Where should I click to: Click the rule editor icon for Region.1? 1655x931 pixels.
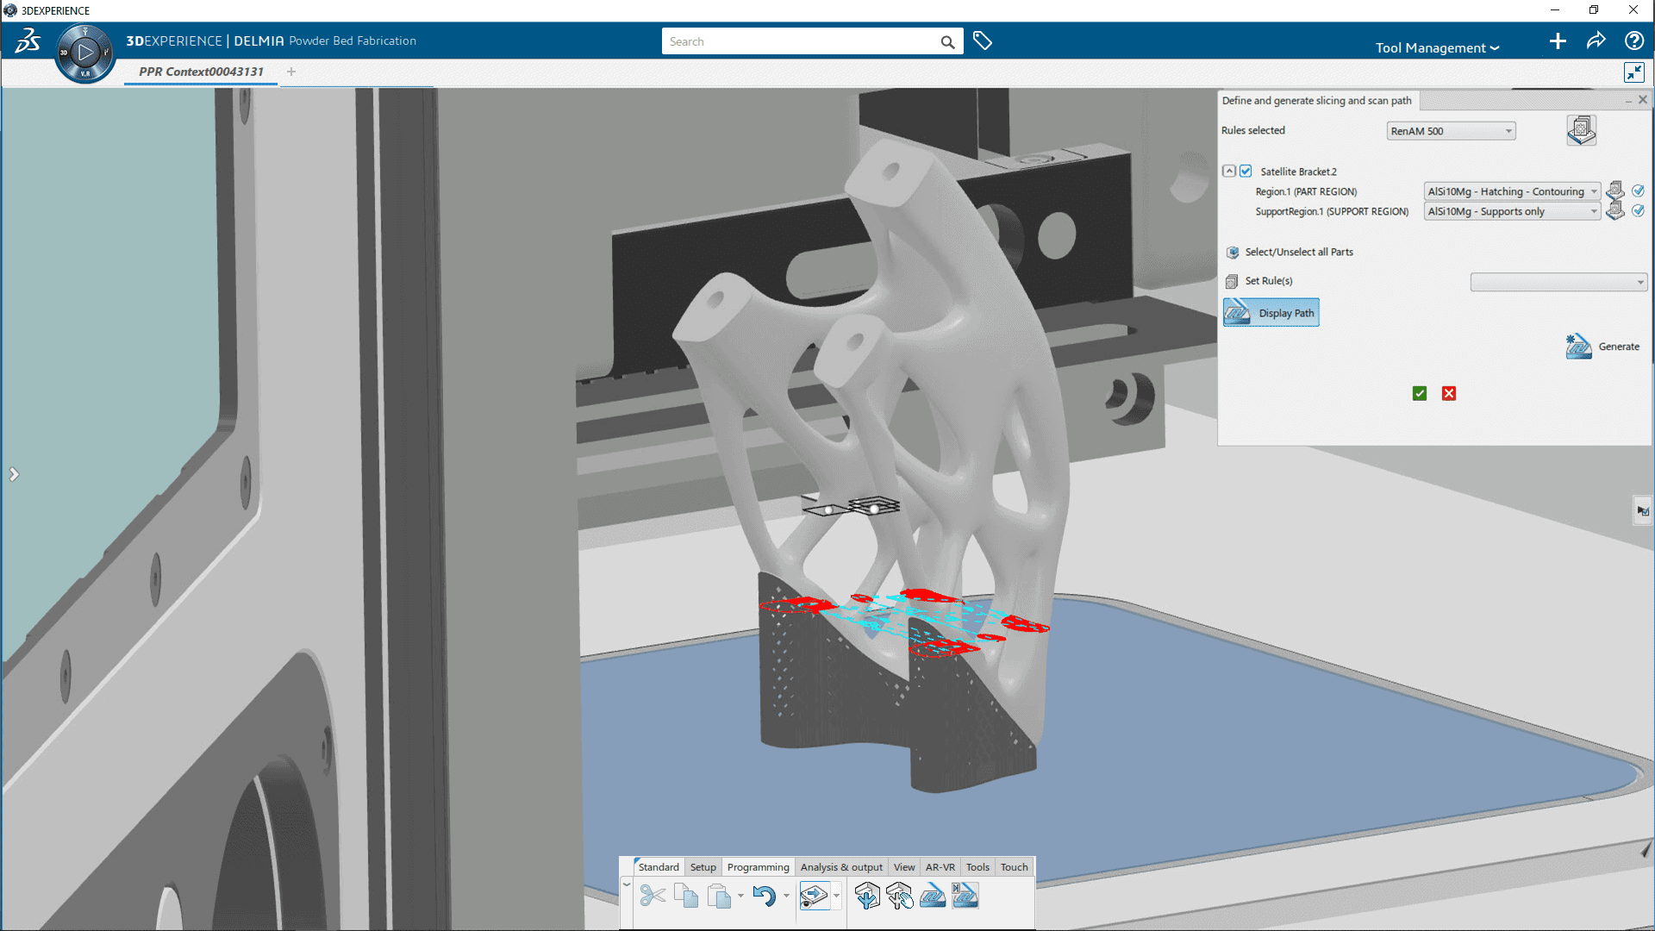point(1615,191)
